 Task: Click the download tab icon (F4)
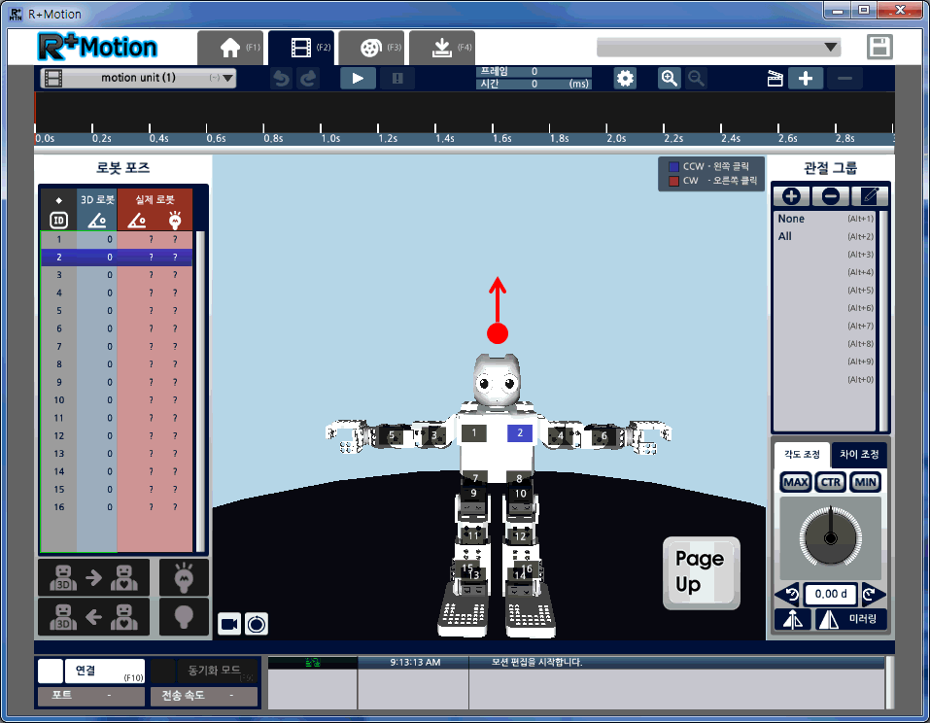click(x=441, y=48)
